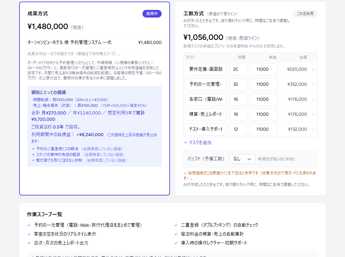Edit the 要件定義・画面設 task name field
The image size is (345, 257).
206,70
